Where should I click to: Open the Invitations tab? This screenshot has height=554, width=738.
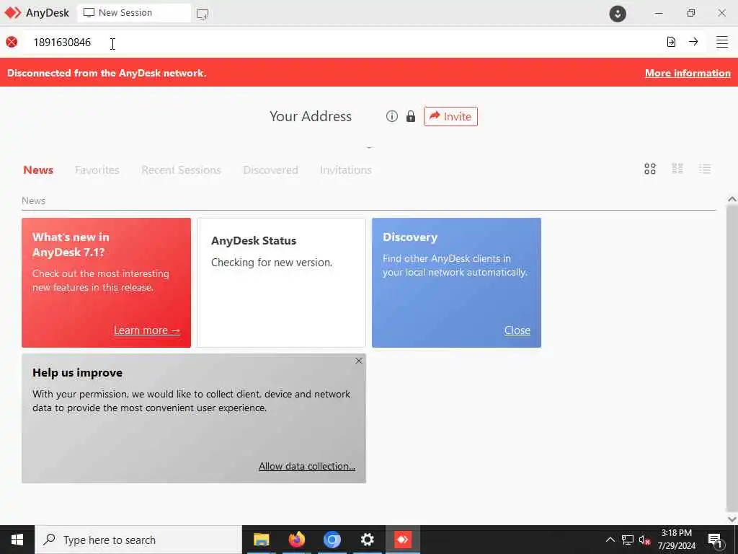click(346, 170)
